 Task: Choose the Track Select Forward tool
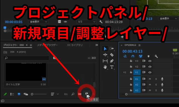click(x=112, y=48)
